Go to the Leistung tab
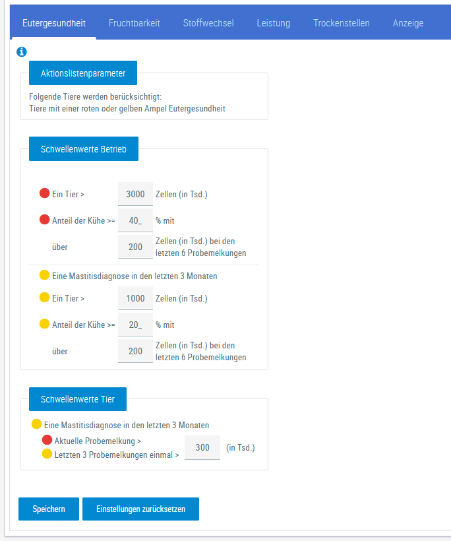This screenshot has height=541, width=451. [x=274, y=23]
